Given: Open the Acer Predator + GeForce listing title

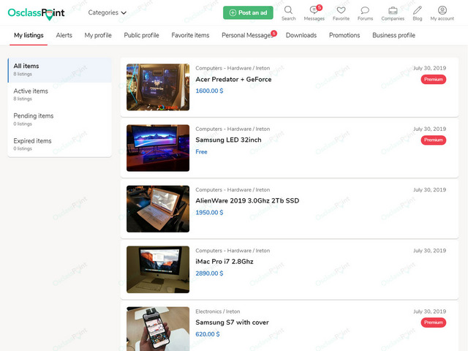Looking at the screenshot, I should 233,80.
